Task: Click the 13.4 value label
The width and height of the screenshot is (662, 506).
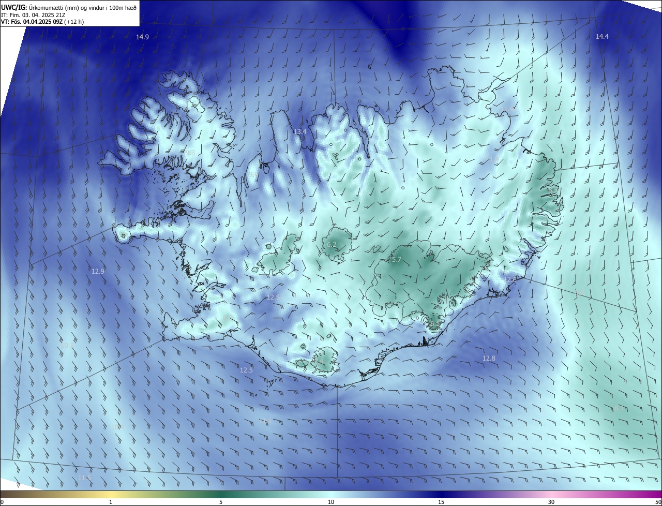Action: point(300,132)
